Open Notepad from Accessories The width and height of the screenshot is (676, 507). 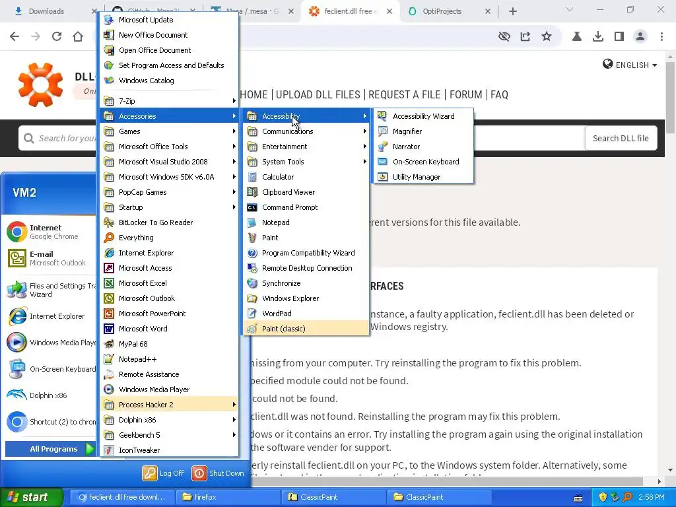click(306, 222)
